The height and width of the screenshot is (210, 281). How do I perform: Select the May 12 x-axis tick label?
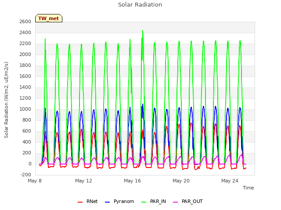point(83,181)
